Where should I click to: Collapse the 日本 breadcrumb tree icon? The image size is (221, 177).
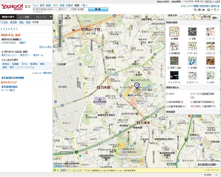point(2,22)
